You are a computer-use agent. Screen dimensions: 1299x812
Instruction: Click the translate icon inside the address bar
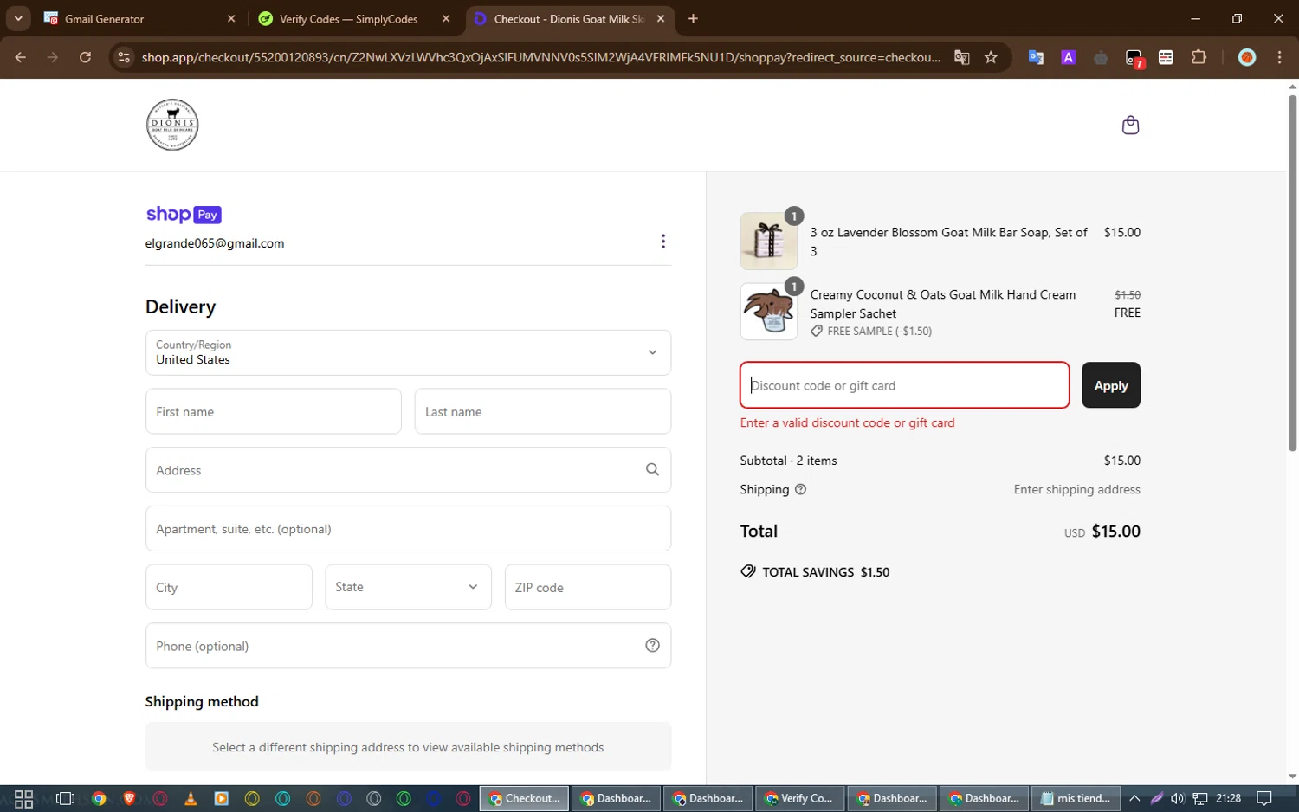pyautogui.click(x=961, y=57)
